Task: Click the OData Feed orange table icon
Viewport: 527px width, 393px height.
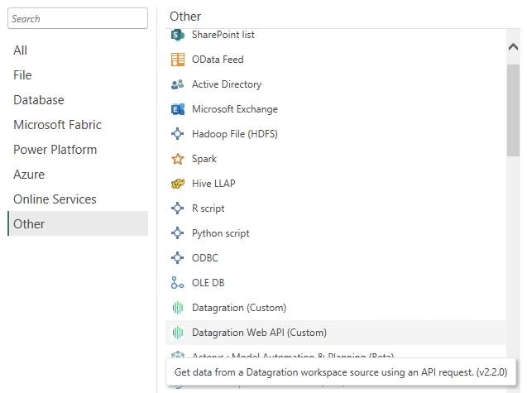Action: [177, 60]
